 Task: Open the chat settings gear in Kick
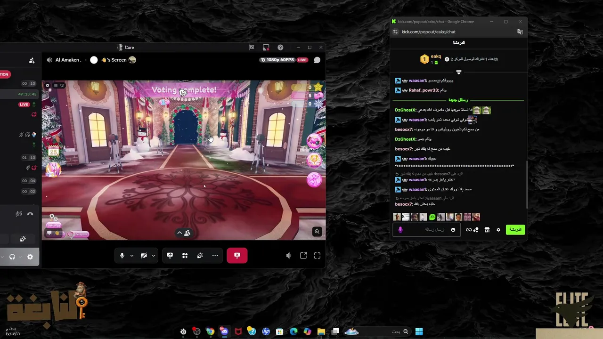tap(498, 230)
